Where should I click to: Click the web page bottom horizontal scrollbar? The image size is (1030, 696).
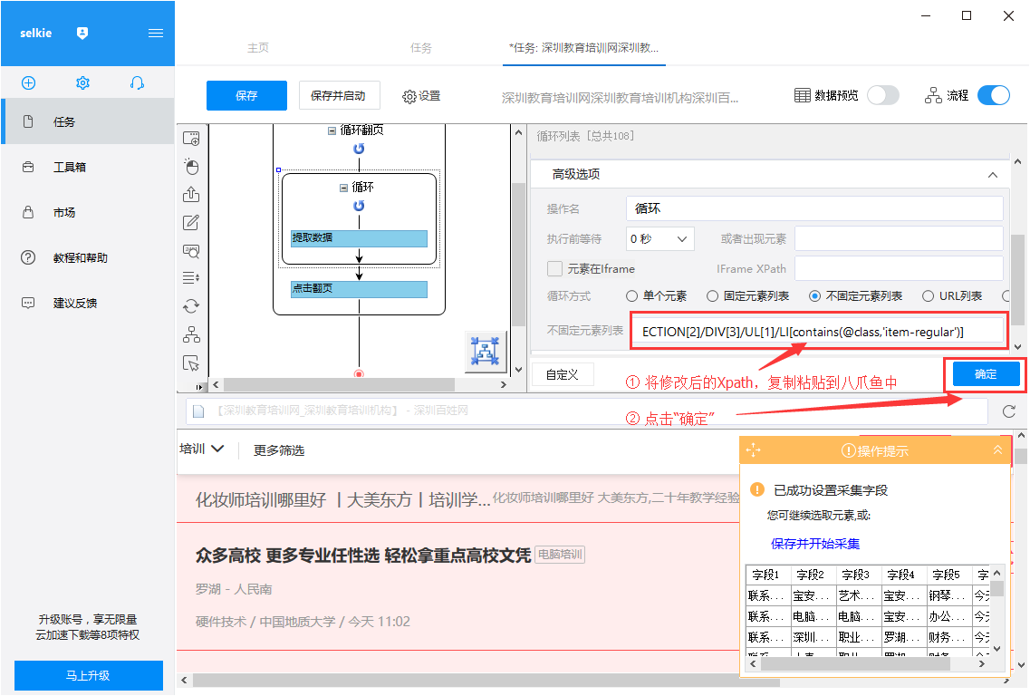pos(486,681)
